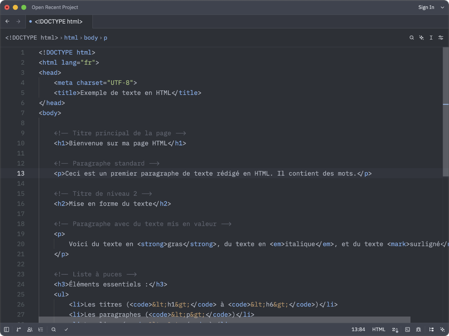Click line number 20 in the gutter
The image size is (449, 336).
(21, 244)
